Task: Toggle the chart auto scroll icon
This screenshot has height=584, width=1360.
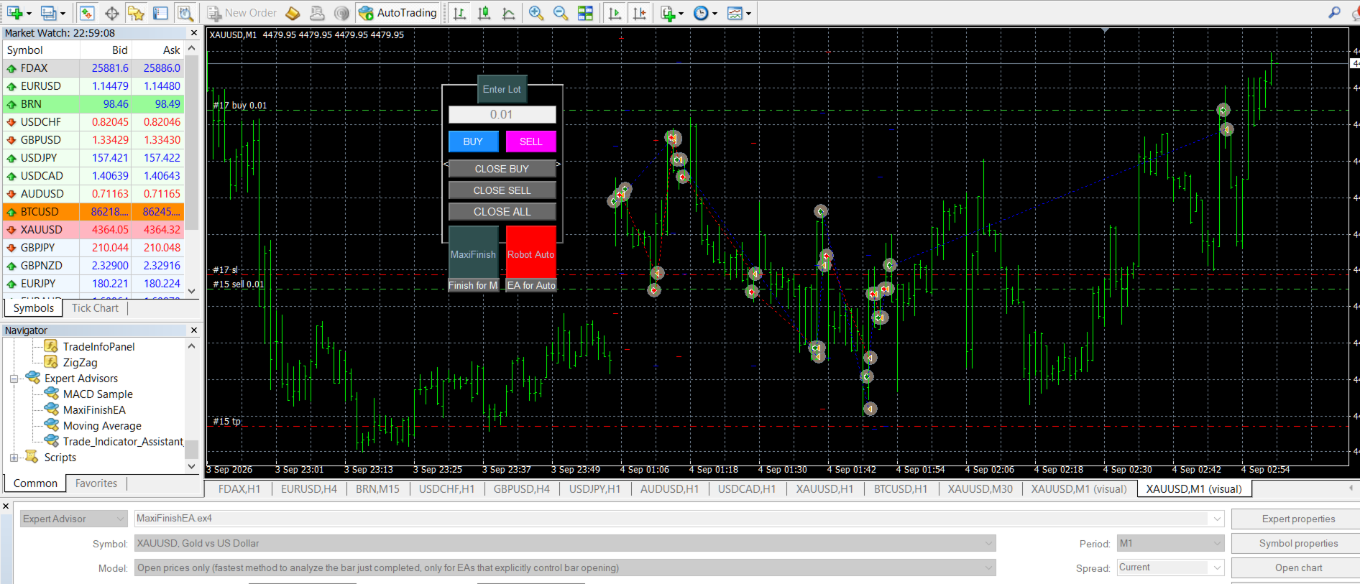Action: [x=615, y=13]
